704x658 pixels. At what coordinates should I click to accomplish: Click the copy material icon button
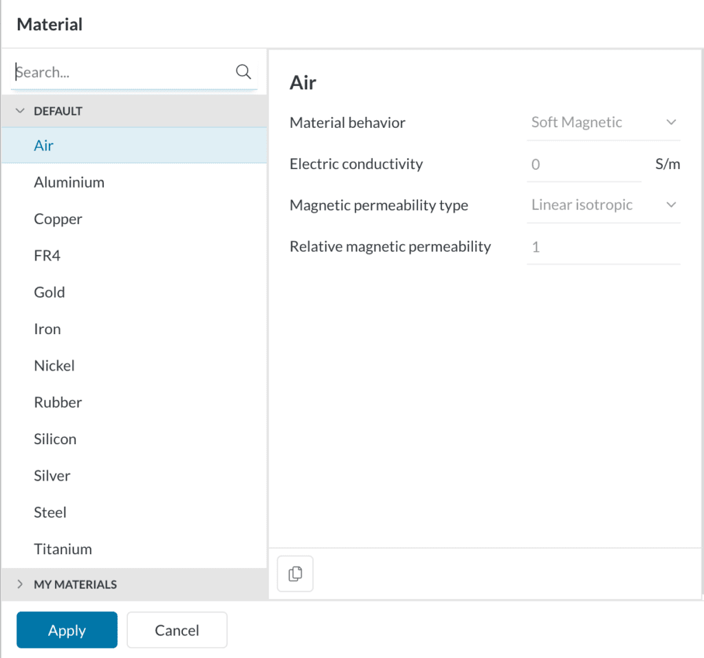click(295, 574)
